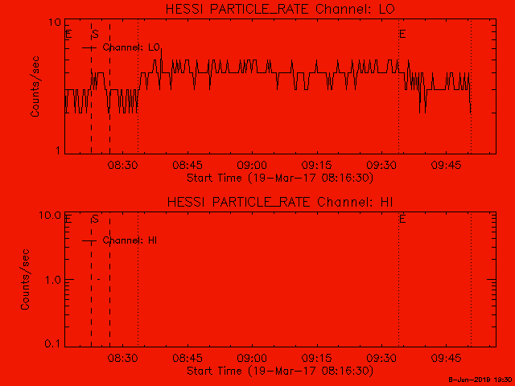
Task: Click the "S" marker label in LO plot
Action: [95, 34]
